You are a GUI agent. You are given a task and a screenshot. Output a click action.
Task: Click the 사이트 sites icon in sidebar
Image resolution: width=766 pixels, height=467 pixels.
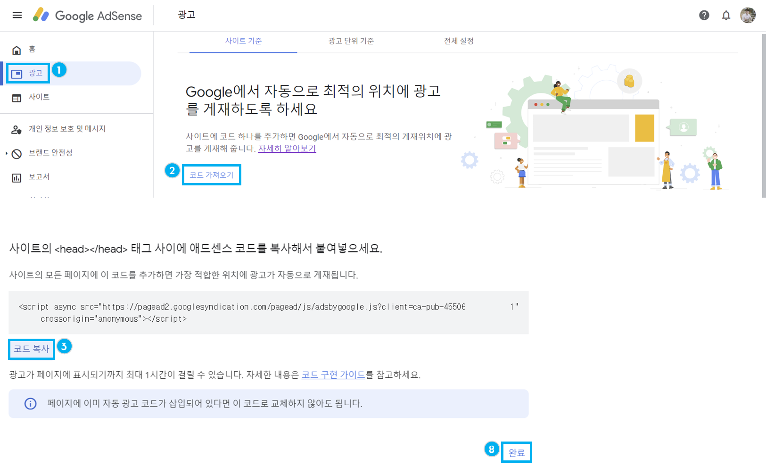pyautogui.click(x=16, y=98)
